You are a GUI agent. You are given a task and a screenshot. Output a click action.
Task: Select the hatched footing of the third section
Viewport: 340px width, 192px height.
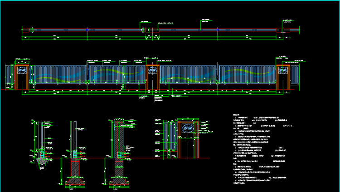pyautogui.click(x=118, y=178)
